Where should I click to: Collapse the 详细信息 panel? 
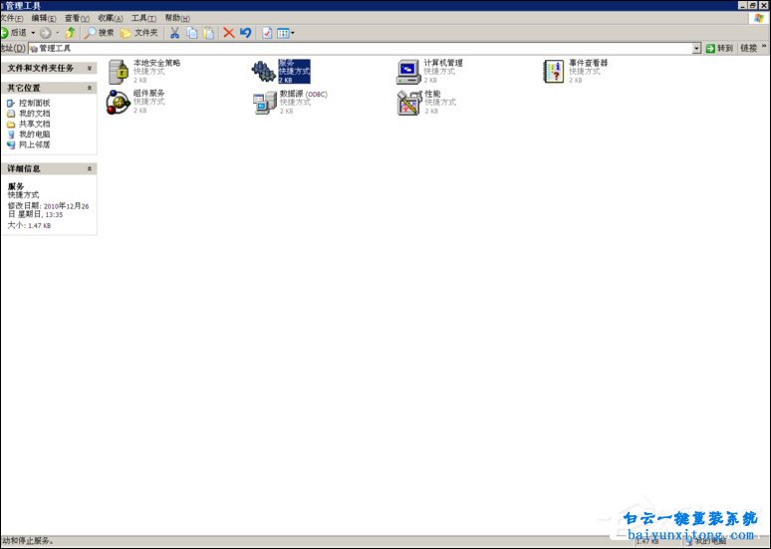tap(90, 169)
